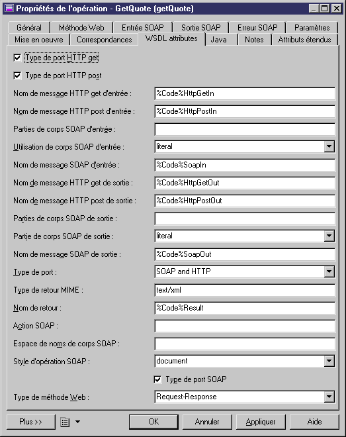This screenshot has width=346, height=437.
Task: Switch to the Méthode Web tab
Action: [x=81, y=28]
